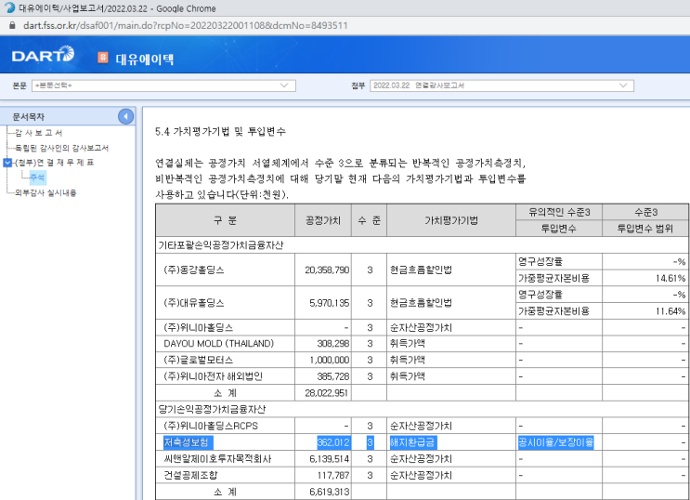
Task: Click 현금흐름할인법 in 동강홀딩스 row
Action: click(421, 270)
